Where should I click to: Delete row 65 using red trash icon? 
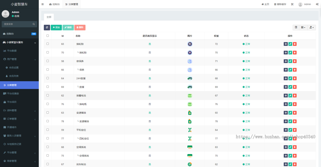coord(295,44)
